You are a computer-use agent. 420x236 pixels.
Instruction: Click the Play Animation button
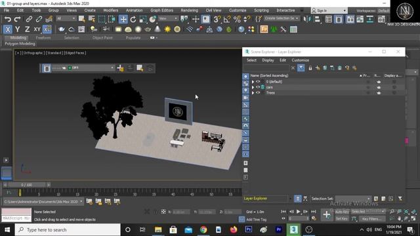298,212
